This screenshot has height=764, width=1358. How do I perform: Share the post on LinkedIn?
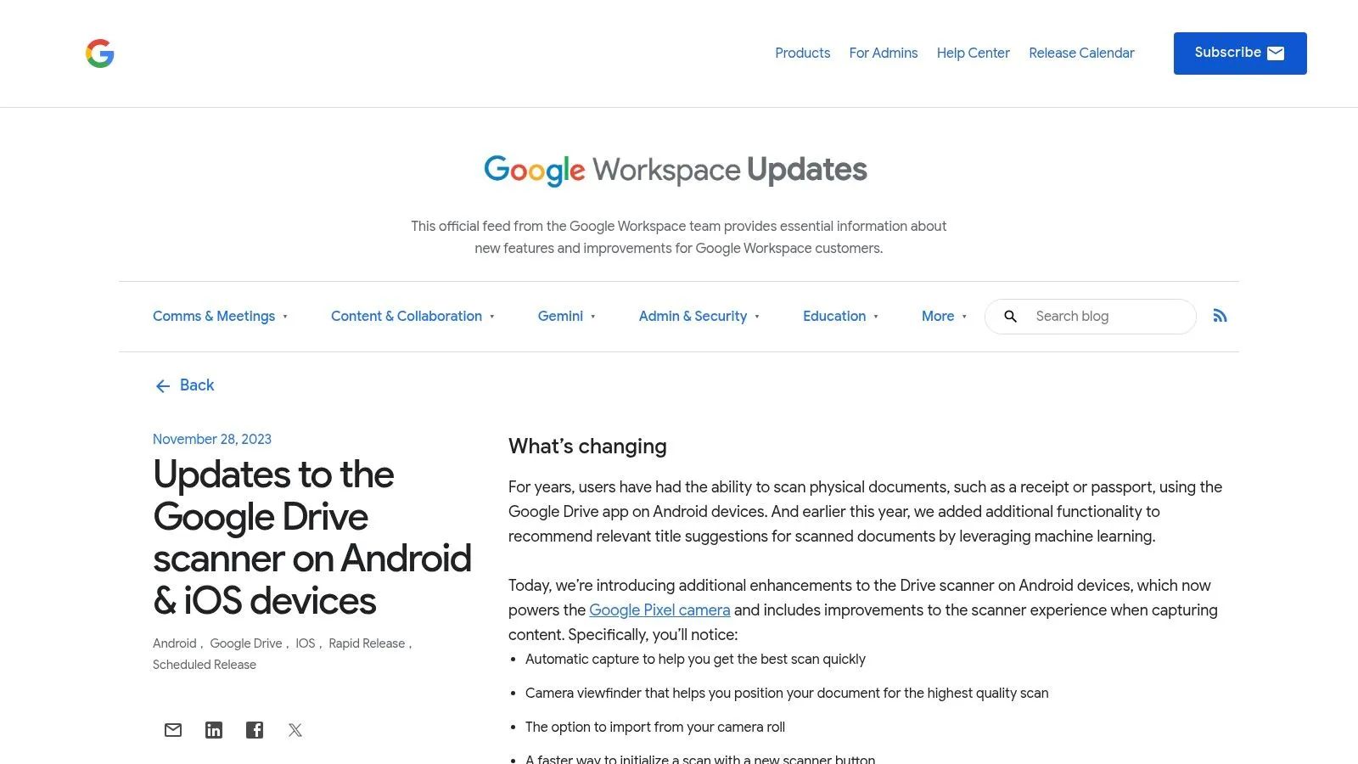213,729
